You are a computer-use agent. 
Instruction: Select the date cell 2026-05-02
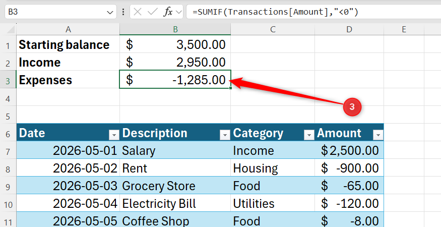68,168
